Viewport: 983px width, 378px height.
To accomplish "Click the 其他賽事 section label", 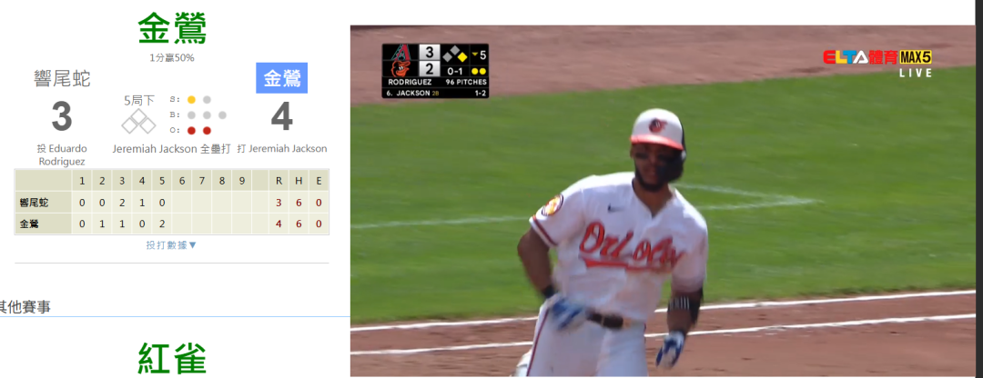I will 24,306.
